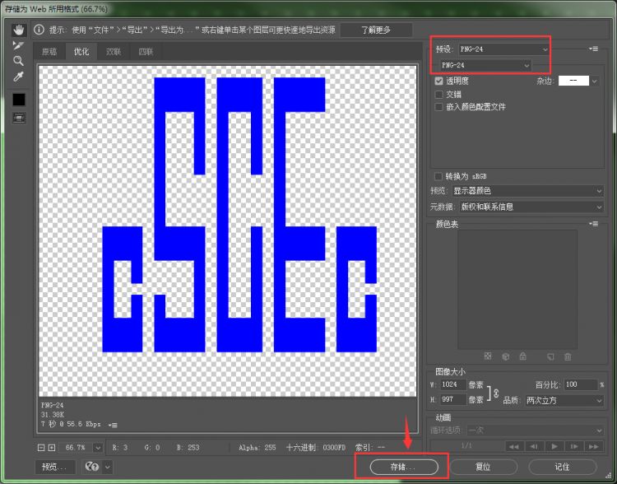This screenshot has height=484, width=617.
Task: Open the 颜色表 panel menu icon
Action: coord(594,224)
